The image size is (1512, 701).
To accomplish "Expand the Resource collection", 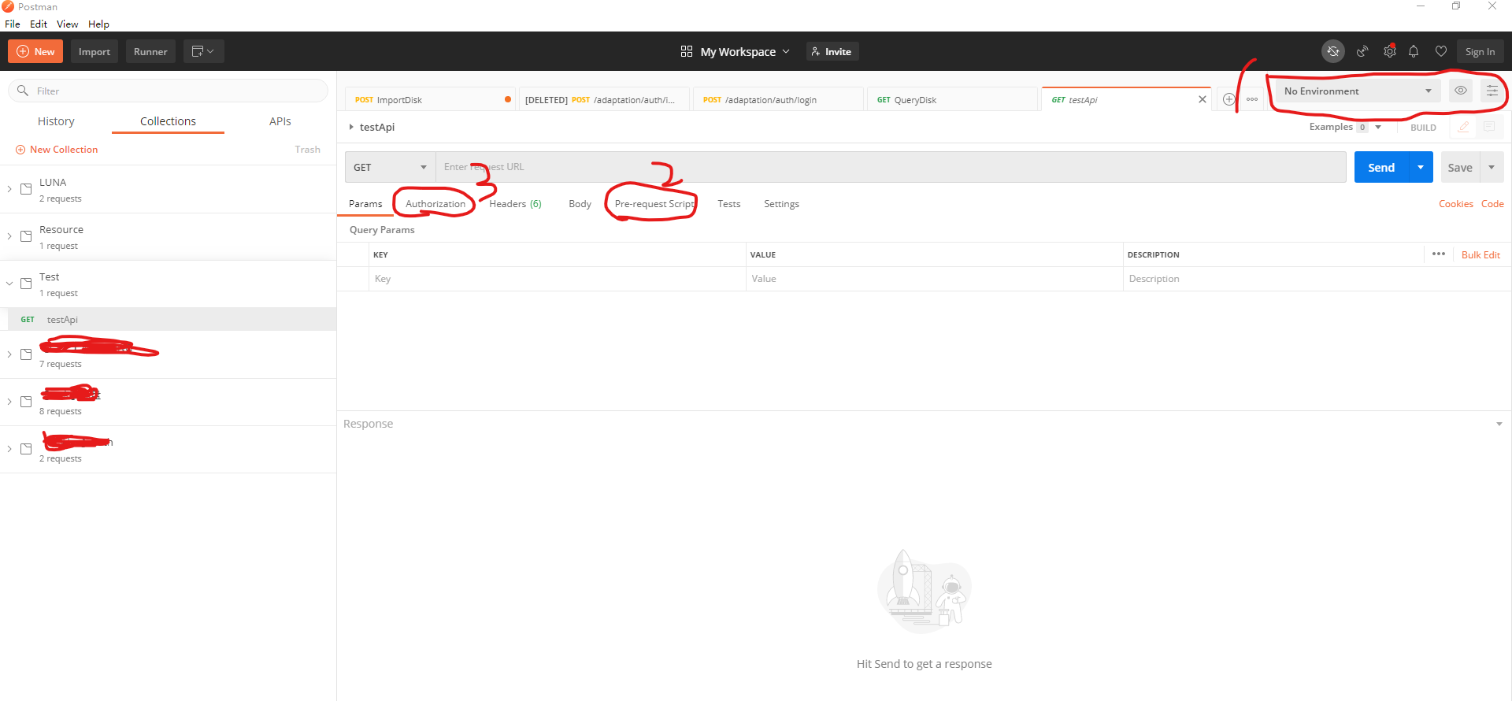I will (9, 236).
